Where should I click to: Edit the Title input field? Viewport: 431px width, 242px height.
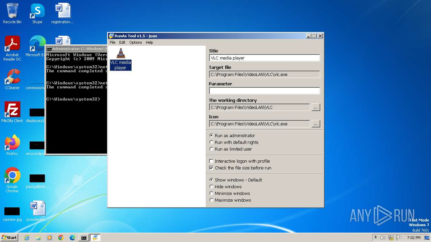(x=264, y=58)
